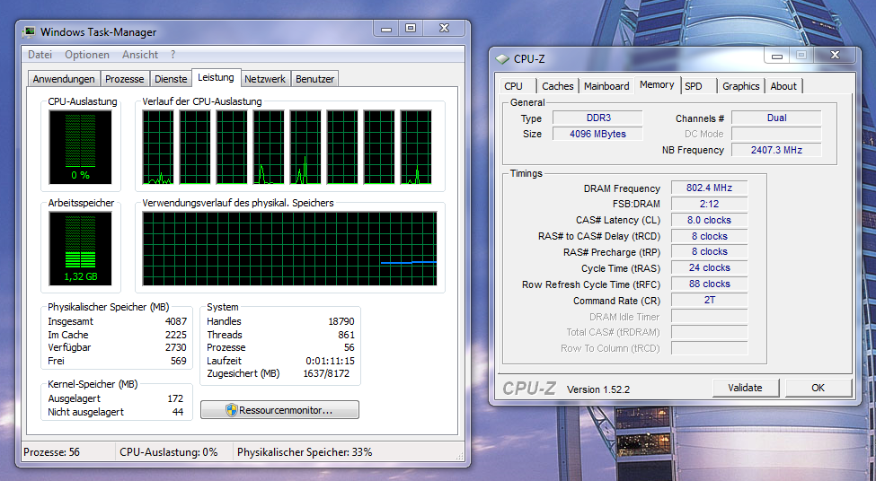
Task: Switch to the Prozesse tab
Action: click(125, 79)
